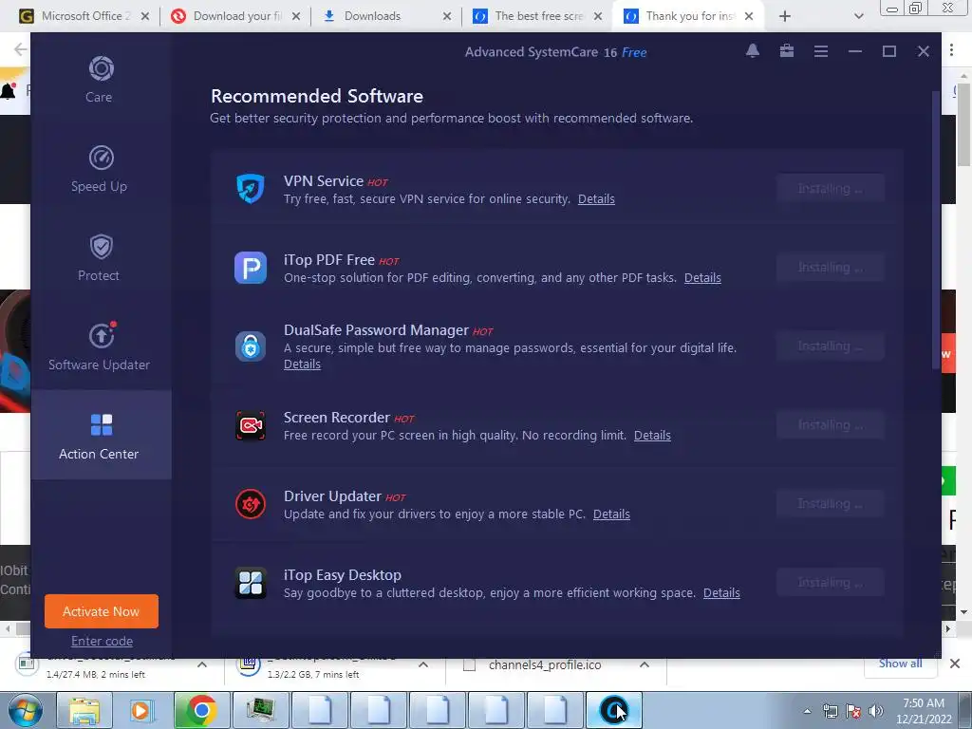Expand channels4_profile.ico download options
Viewport: 972px width, 729px height.
click(645, 664)
